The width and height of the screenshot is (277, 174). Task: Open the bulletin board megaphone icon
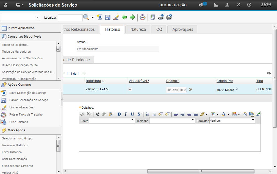[x=201, y=5]
